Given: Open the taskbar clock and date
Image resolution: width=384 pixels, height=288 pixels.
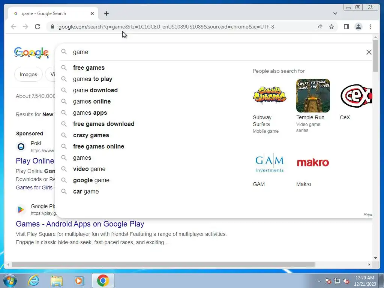Looking at the screenshot, I should [x=365, y=281].
